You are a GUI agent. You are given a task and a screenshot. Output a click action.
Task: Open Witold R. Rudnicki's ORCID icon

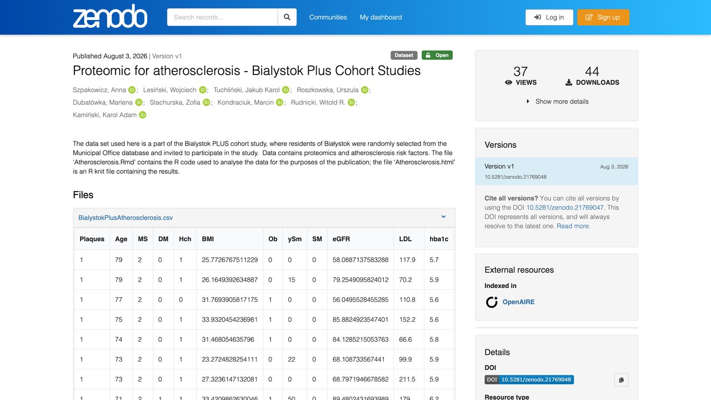click(351, 103)
